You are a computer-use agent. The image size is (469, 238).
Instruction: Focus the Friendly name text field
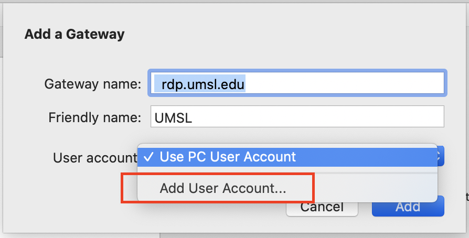pos(297,116)
